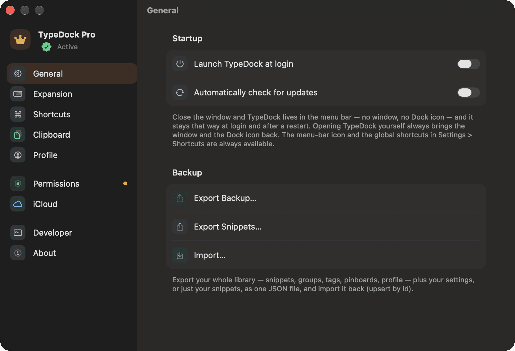This screenshot has width=515, height=351.
Task: Switch to the Clipboard section
Action: [x=72, y=134]
